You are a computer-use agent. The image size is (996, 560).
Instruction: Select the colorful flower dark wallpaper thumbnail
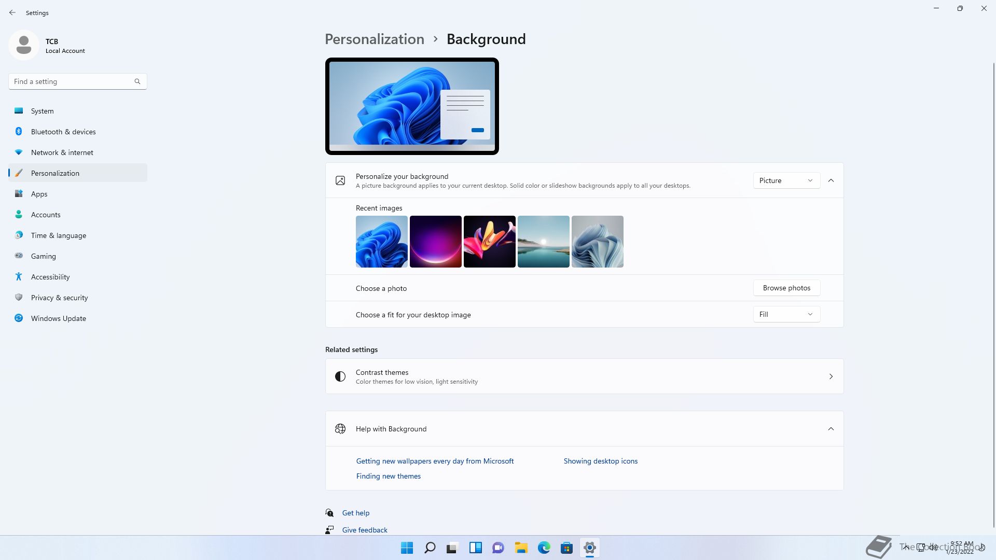pos(490,242)
